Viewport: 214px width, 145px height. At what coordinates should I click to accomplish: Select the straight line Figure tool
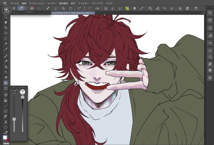click(6, 106)
